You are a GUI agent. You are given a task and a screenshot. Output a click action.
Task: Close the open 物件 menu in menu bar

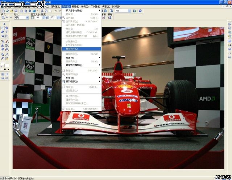pos(66,7)
